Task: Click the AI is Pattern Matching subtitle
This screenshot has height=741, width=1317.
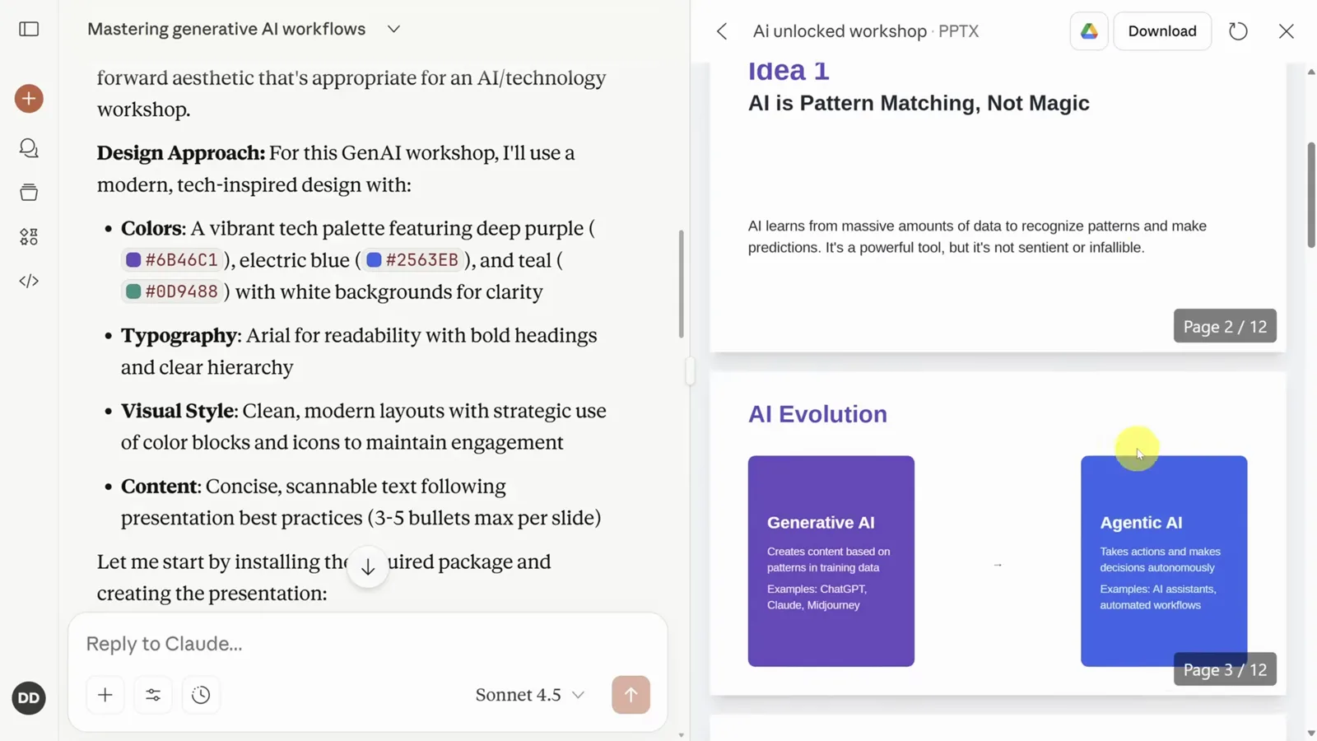Action: (x=919, y=103)
